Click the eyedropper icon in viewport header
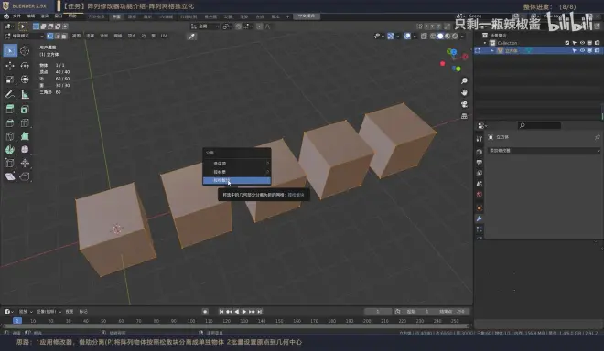604x351 pixels. [x=191, y=37]
